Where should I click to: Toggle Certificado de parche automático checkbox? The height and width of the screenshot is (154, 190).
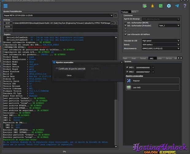[57, 69]
